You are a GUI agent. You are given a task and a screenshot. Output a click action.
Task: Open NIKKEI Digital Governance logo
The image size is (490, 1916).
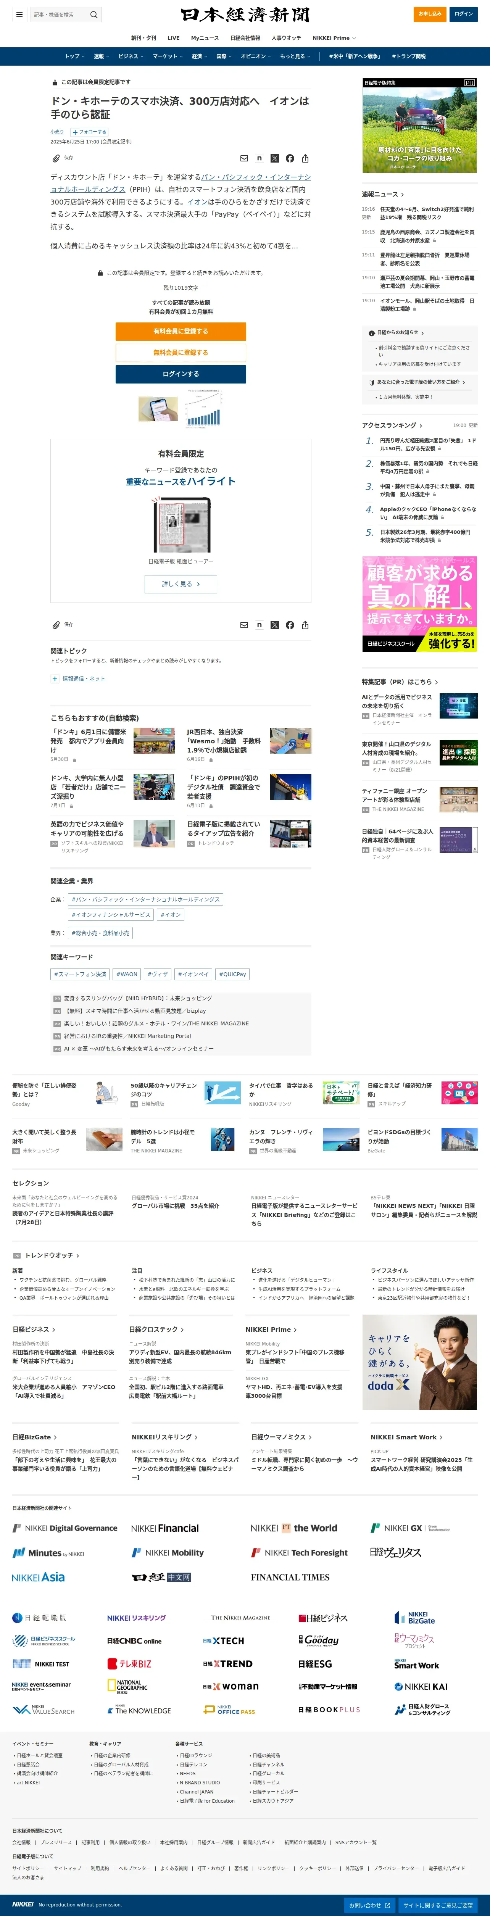click(65, 1528)
